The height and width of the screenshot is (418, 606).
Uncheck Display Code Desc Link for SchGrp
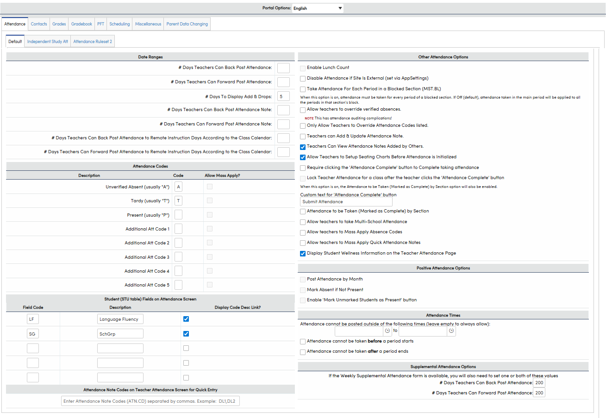pyautogui.click(x=186, y=334)
